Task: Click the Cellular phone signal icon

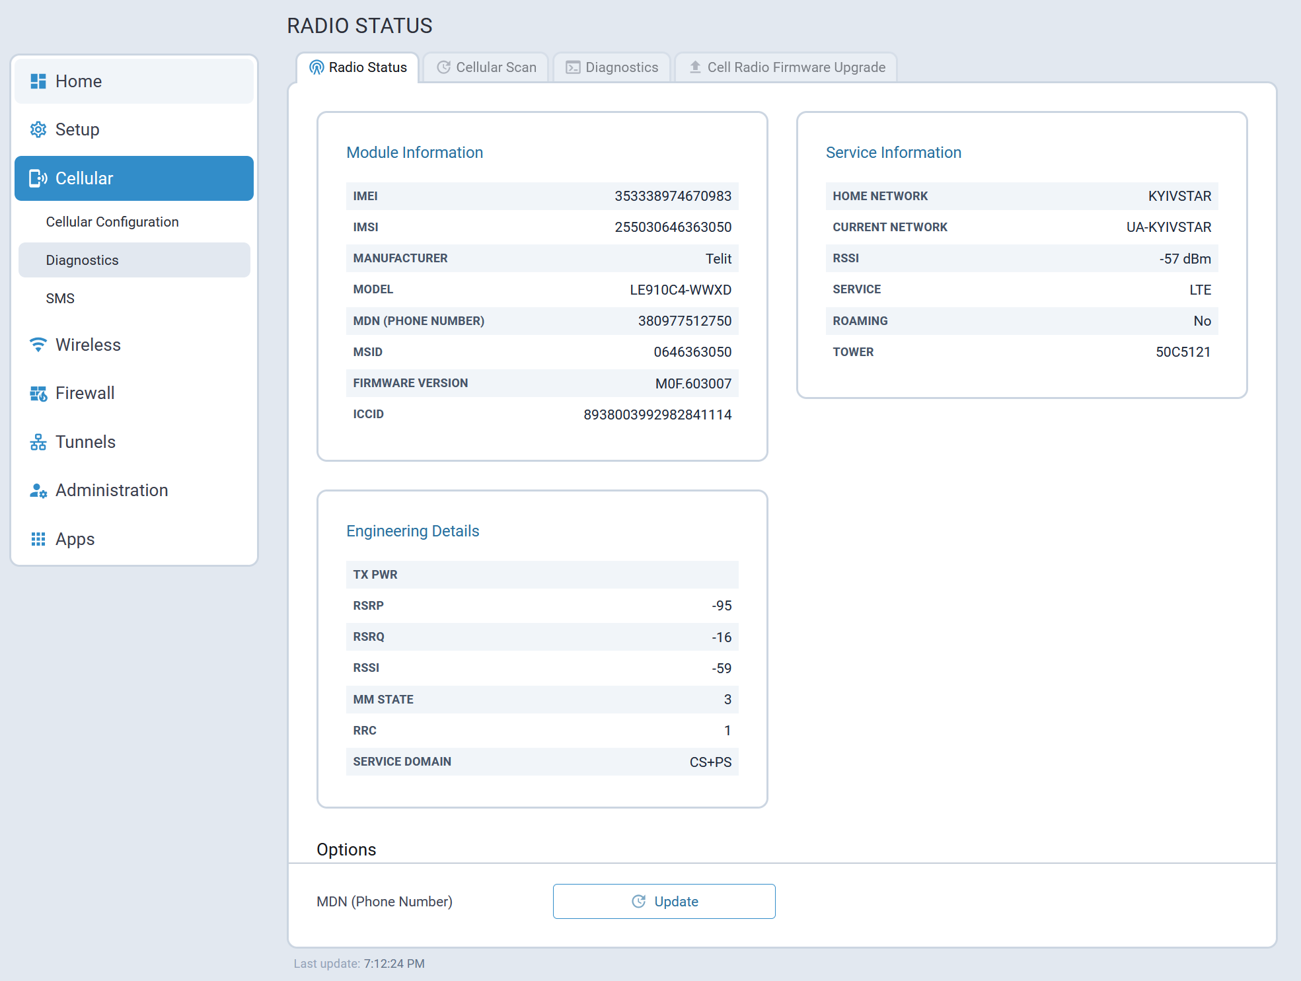Action: (x=38, y=178)
